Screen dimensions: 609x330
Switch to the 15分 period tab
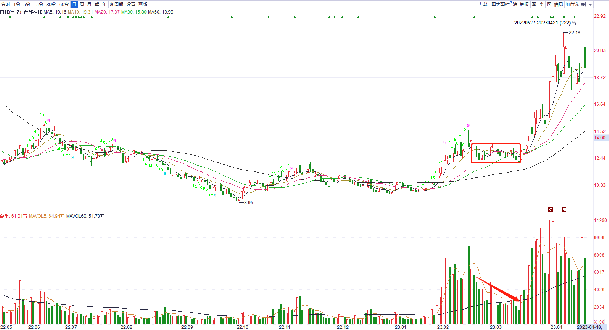pyautogui.click(x=38, y=5)
